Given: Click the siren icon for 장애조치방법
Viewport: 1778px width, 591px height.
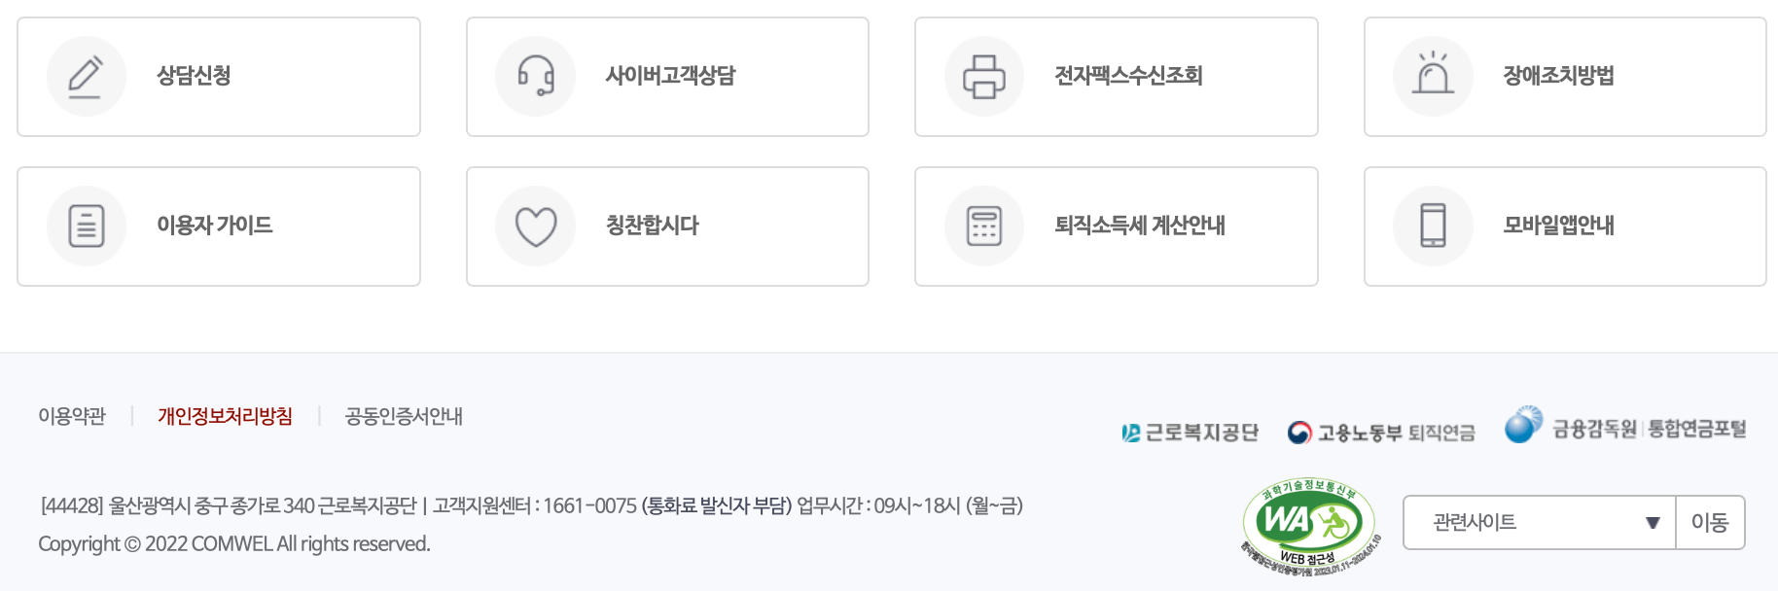Looking at the screenshot, I should tap(1432, 76).
